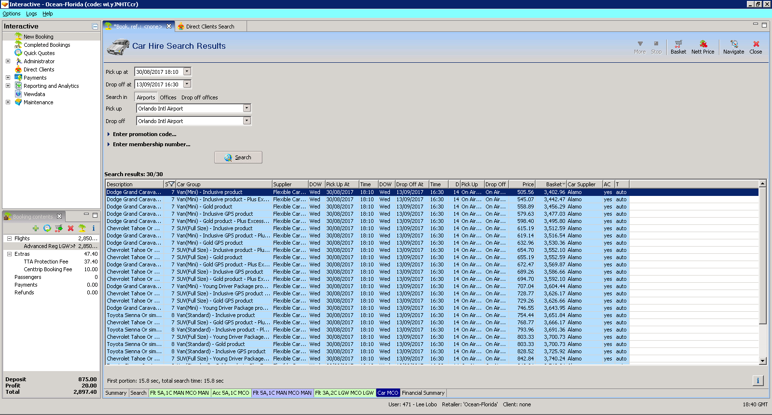Open the Acc 5A,1C MCO tab
Image resolution: width=772 pixels, height=415 pixels.
(231, 393)
